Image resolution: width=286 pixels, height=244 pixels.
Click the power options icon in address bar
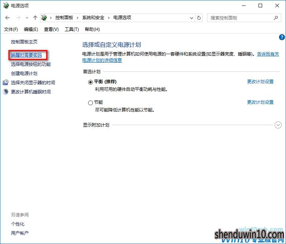(x=44, y=18)
